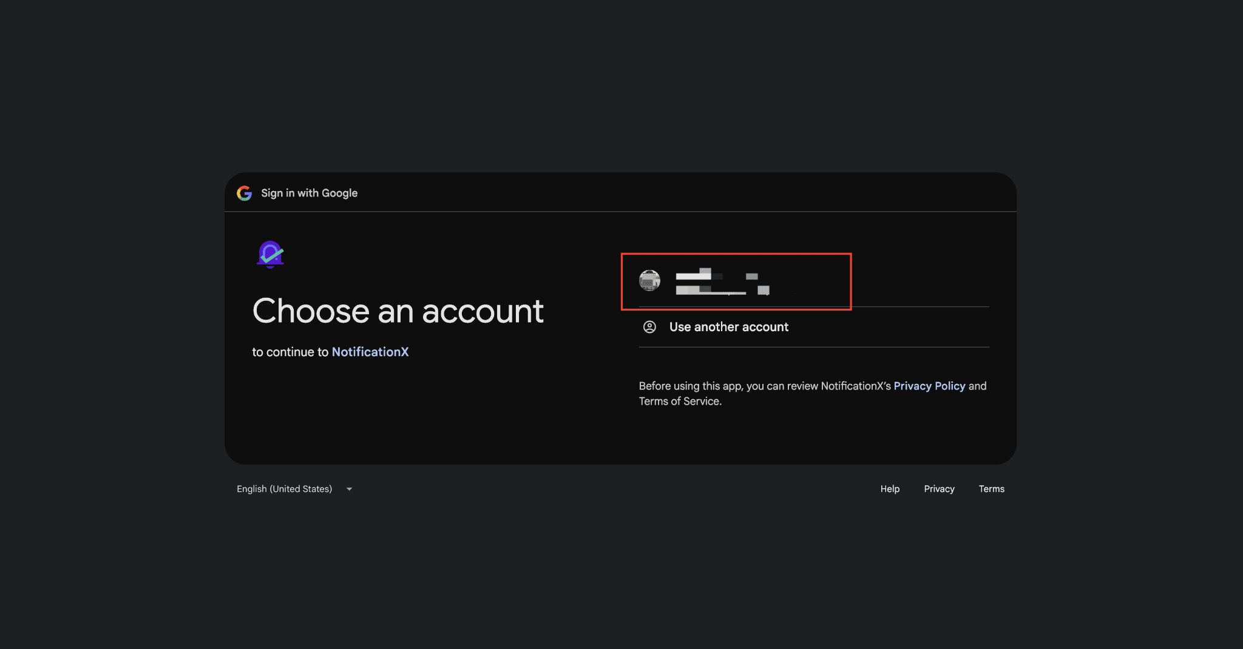Open the Privacy footer link

point(939,489)
